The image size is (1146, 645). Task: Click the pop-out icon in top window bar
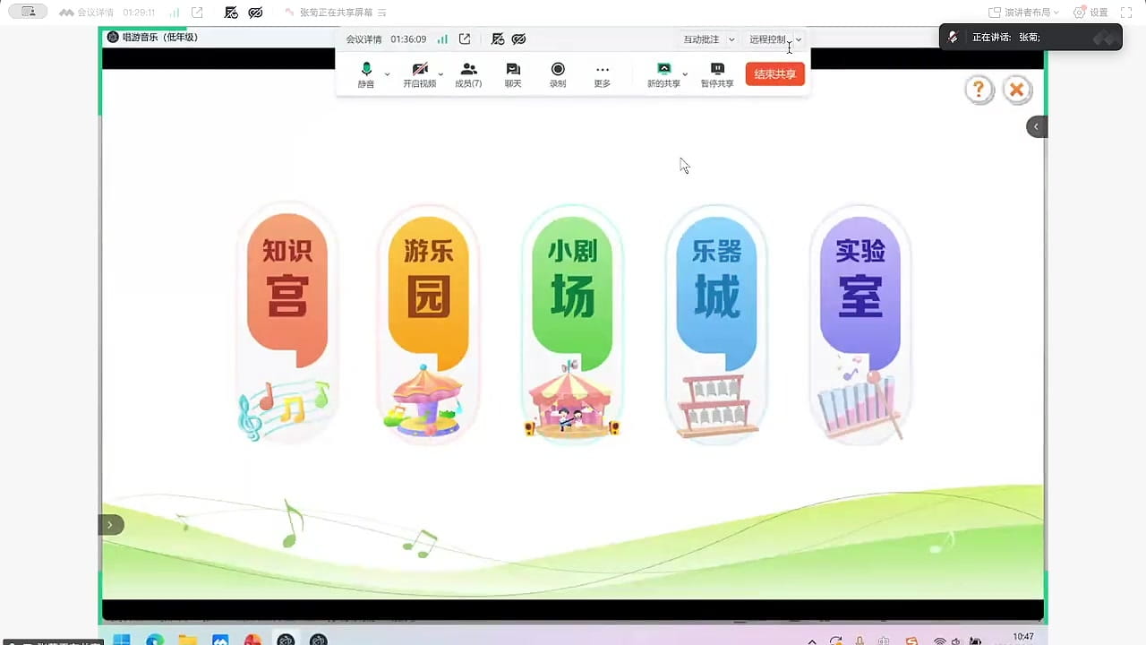pos(197,13)
